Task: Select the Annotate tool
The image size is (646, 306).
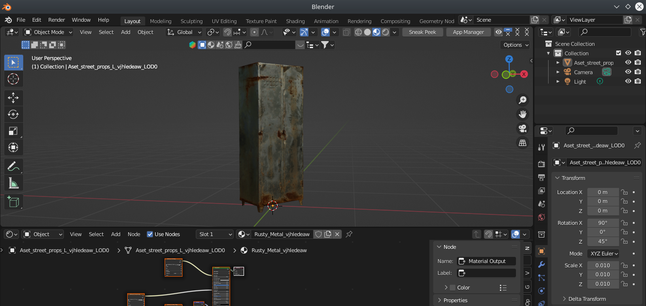Action: tap(13, 166)
